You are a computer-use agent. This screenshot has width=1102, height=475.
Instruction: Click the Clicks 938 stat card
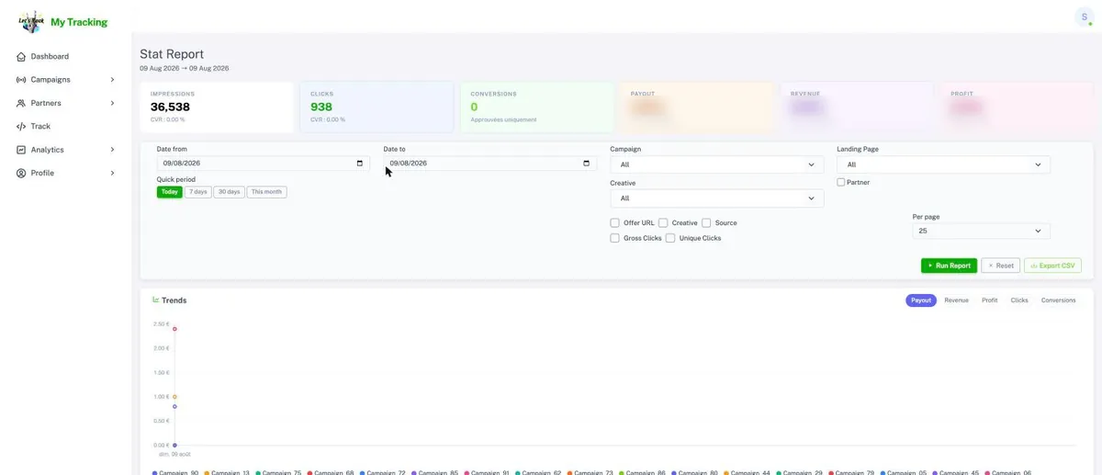(377, 107)
